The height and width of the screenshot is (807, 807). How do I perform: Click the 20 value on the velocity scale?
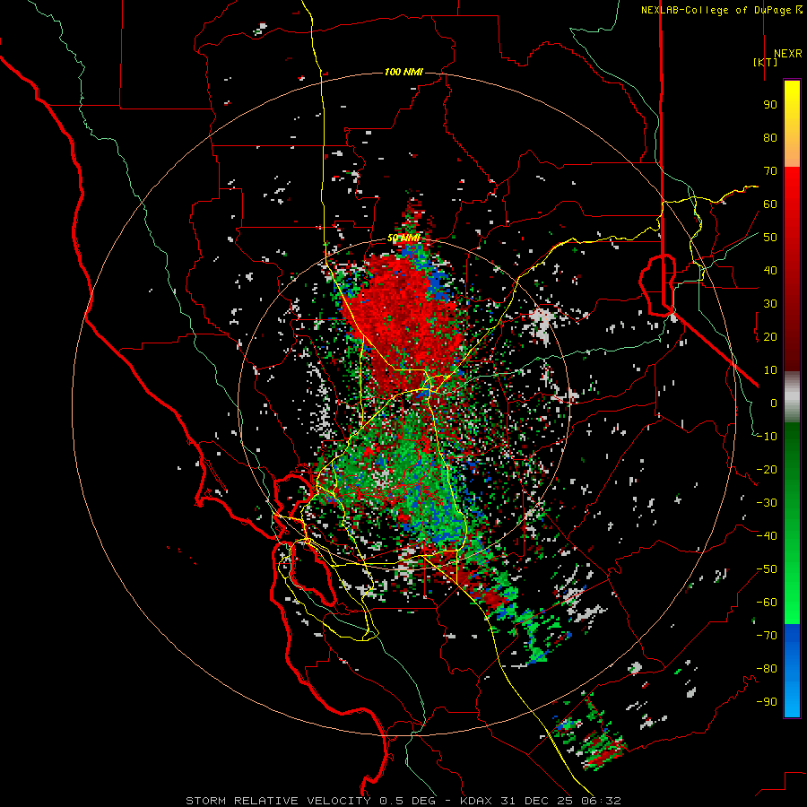770,337
